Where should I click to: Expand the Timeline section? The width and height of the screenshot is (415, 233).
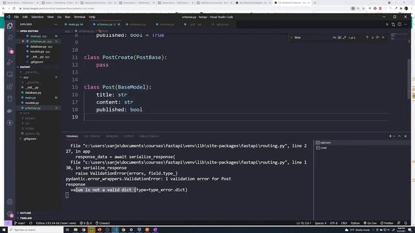click(26, 218)
